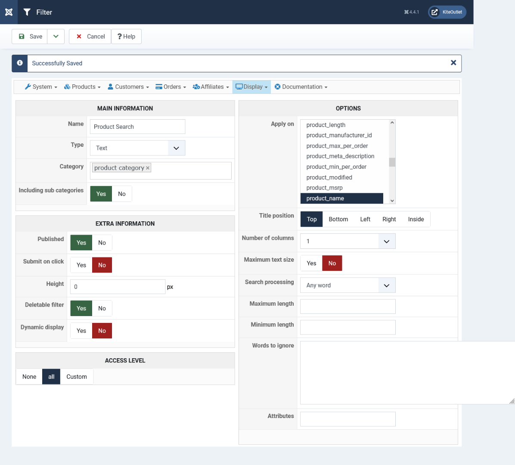The height and width of the screenshot is (465, 515).
Task: Click the Apply on list scrollbar thumb
Action: [392, 162]
